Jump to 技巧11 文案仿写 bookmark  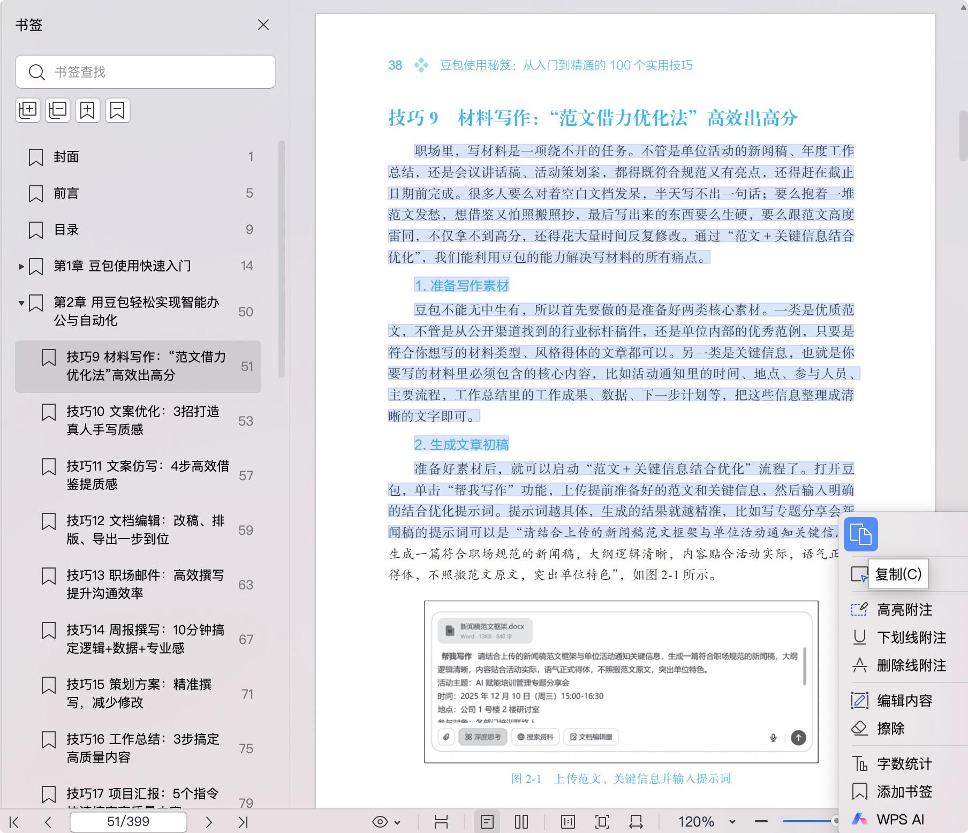pos(138,475)
